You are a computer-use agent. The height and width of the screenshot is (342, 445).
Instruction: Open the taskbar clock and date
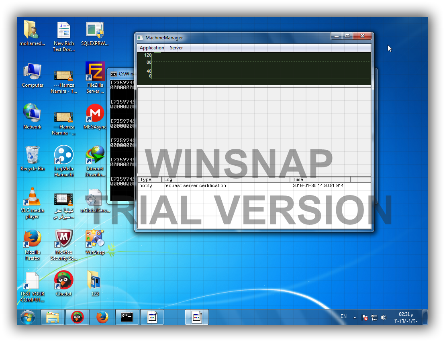[406, 318]
